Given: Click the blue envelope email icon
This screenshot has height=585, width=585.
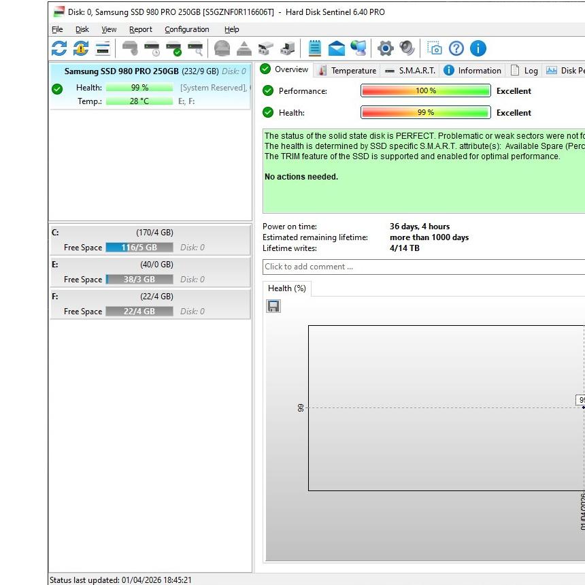Looking at the screenshot, I should pos(337,48).
